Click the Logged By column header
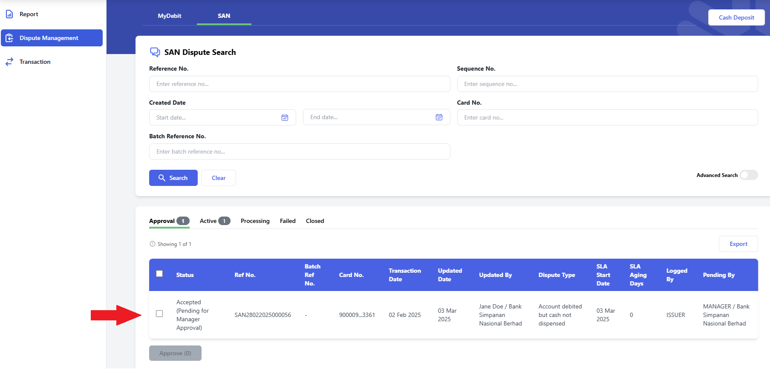The height and width of the screenshot is (371, 770). point(677,275)
